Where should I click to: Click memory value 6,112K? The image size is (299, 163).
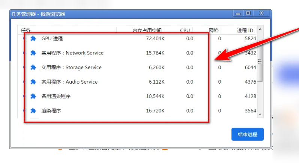click(156, 82)
